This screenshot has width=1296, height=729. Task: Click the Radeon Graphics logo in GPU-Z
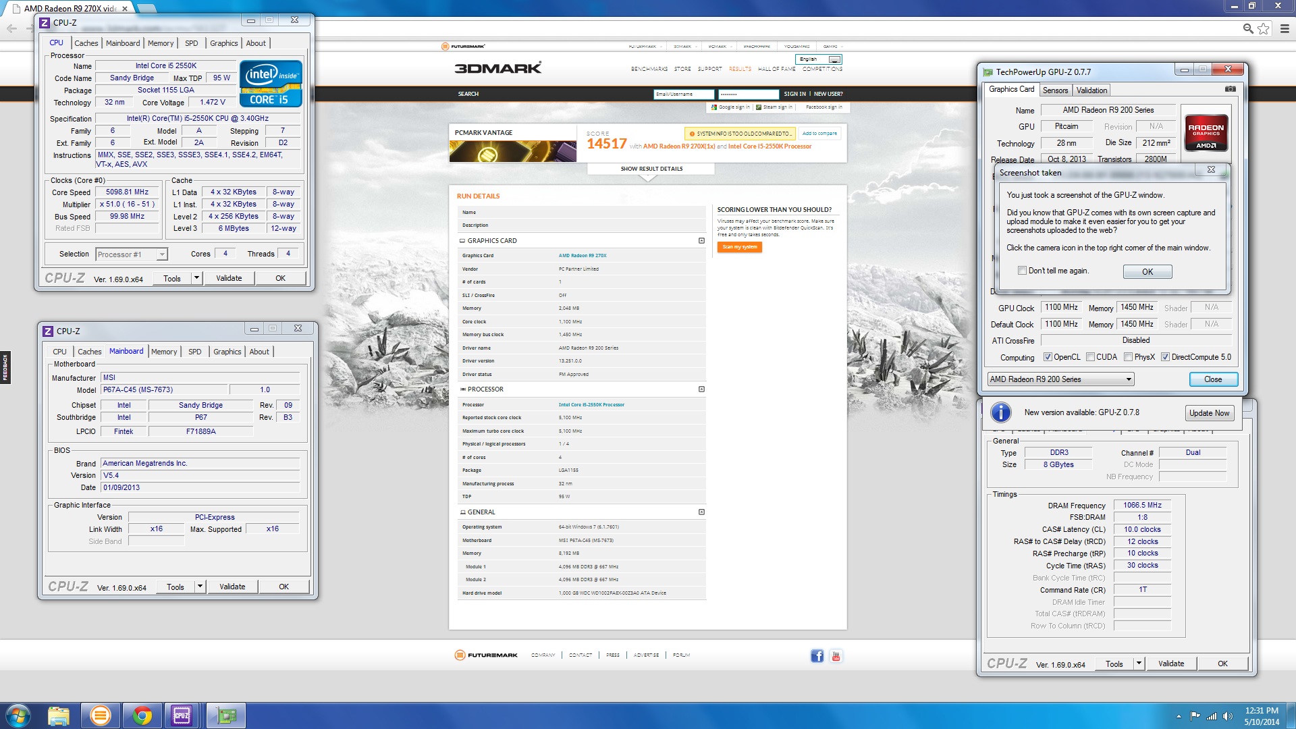1206,132
